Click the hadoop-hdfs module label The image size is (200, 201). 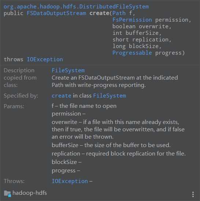(x=30, y=193)
